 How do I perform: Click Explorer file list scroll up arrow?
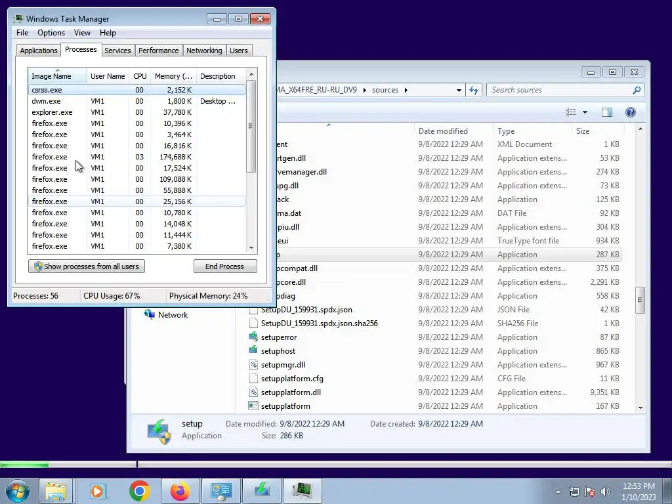coord(640,129)
